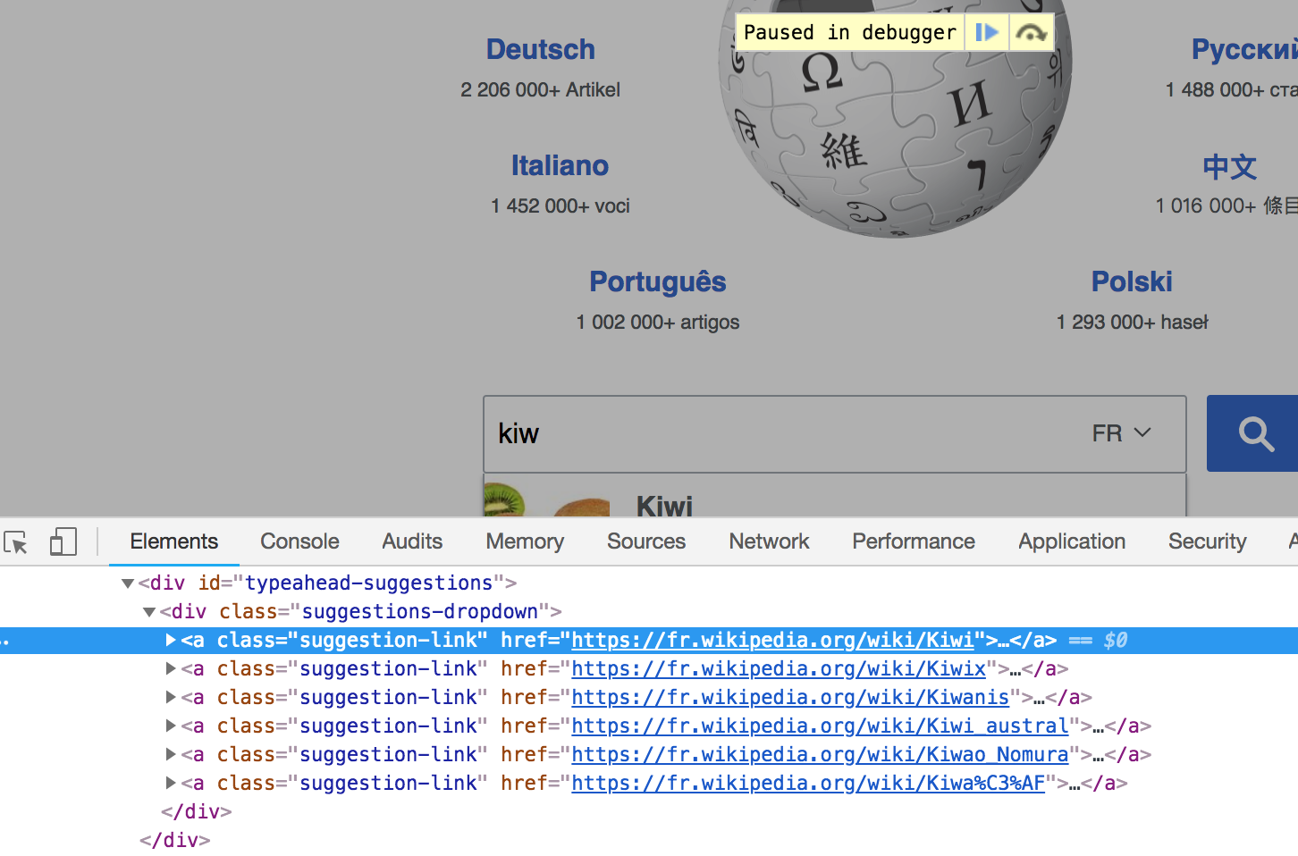Open the Memory tab
The width and height of the screenshot is (1298, 856).
[x=525, y=541]
